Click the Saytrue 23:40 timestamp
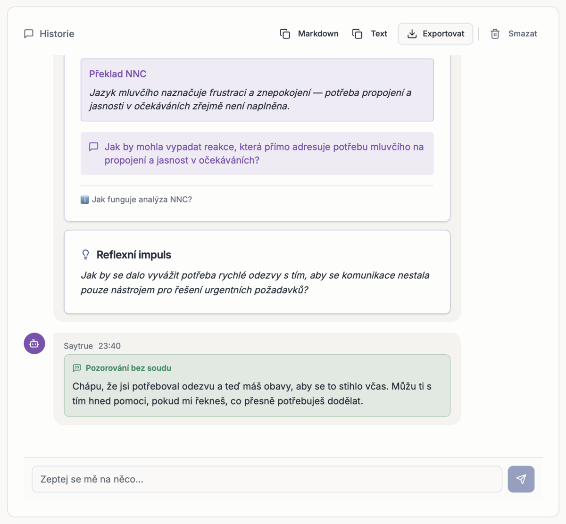566x524 pixels. tap(109, 346)
